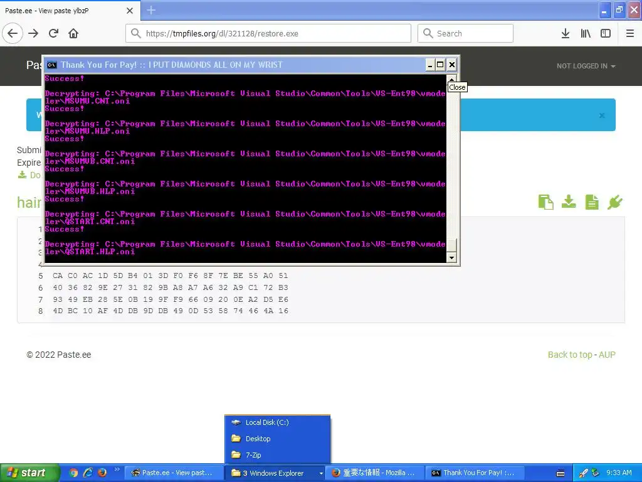
Task: Switch to Paste.ee taskbar button
Action: pos(174,473)
